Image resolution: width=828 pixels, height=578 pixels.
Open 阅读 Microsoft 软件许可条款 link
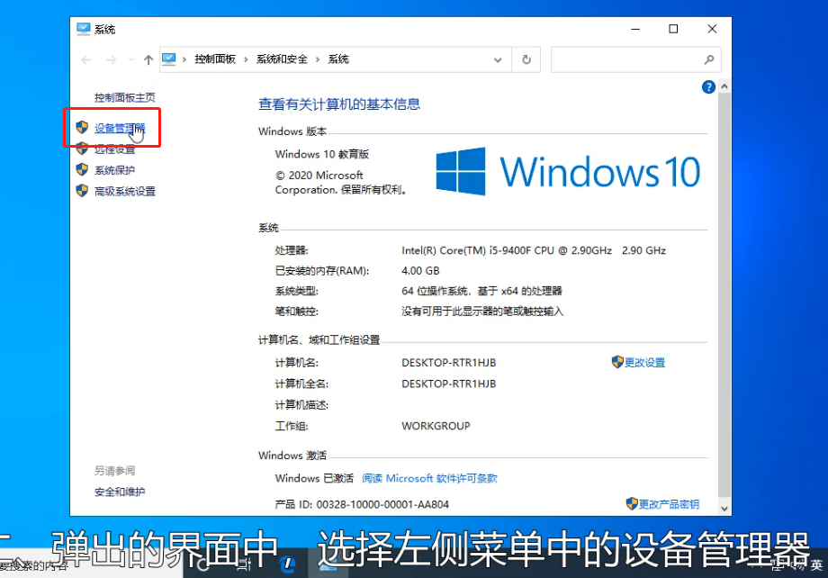pyautogui.click(x=429, y=478)
